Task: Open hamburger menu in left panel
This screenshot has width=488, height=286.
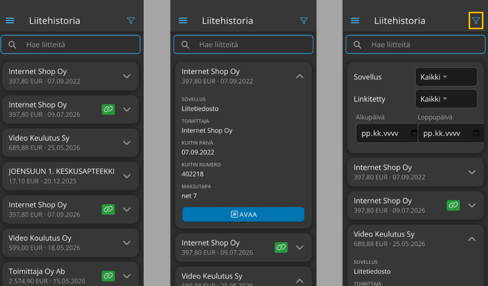Action: tap(10, 21)
